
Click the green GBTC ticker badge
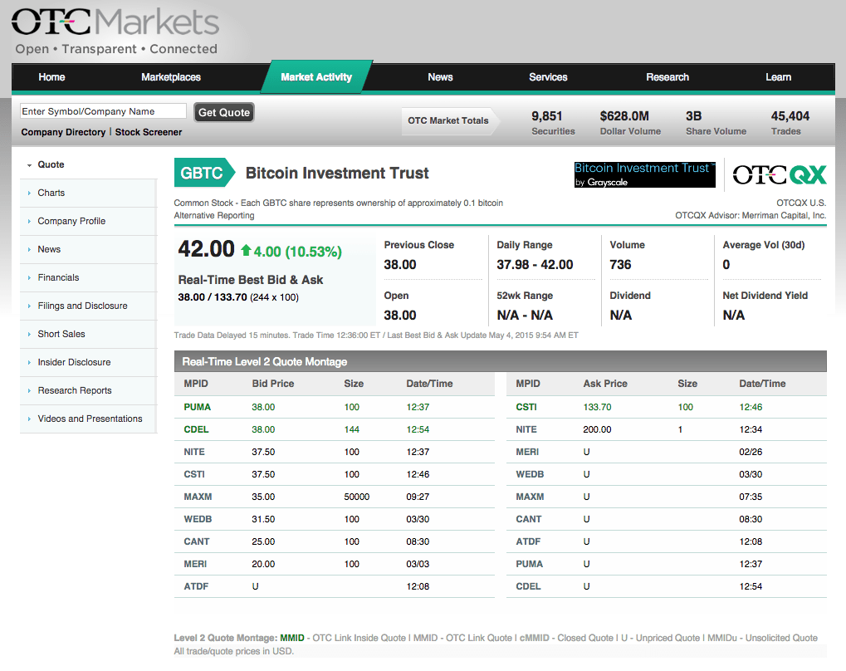point(202,174)
